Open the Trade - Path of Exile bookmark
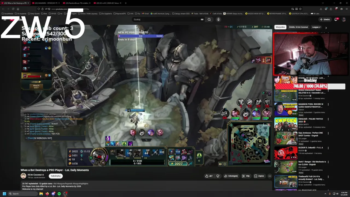Viewport: 350px width, 197px height. [x=200, y=13]
